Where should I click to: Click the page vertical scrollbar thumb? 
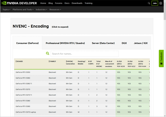tap(165, 11)
